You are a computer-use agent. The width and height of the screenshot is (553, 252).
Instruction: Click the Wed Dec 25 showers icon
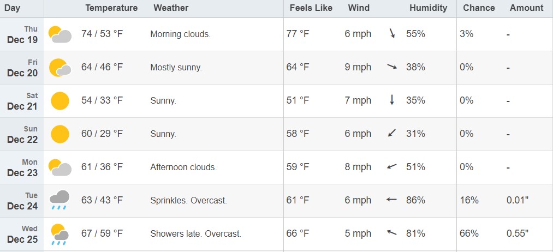pyautogui.click(x=60, y=234)
